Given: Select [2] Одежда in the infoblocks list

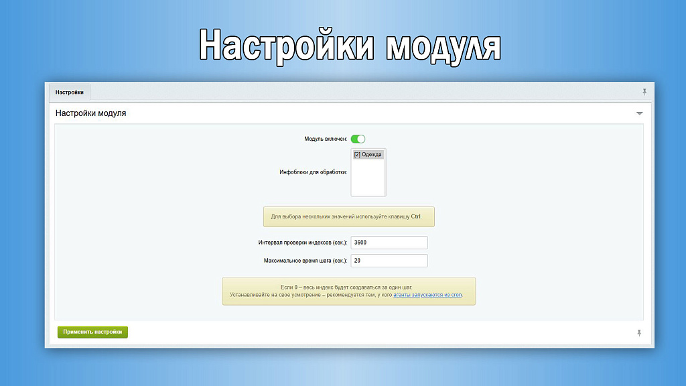Looking at the screenshot, I should pyautogui.click(x=368, y=155).
